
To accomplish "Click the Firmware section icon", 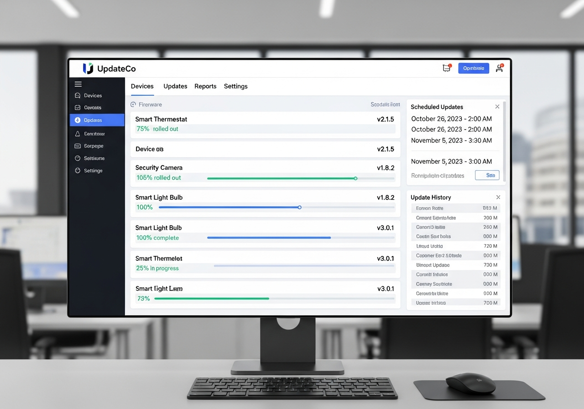I will point(133,105).
